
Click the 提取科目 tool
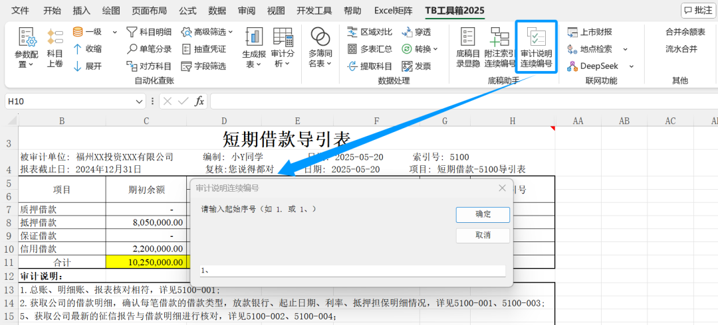pos(370,66)
